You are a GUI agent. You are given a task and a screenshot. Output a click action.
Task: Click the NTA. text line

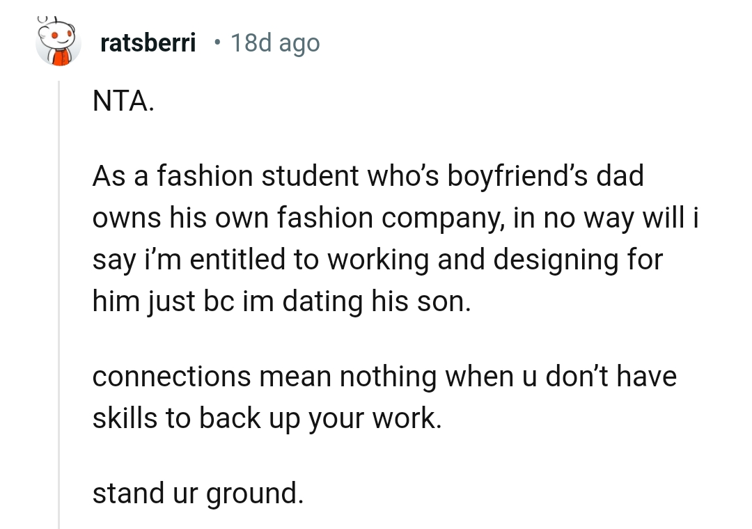(x=123, y=101)
